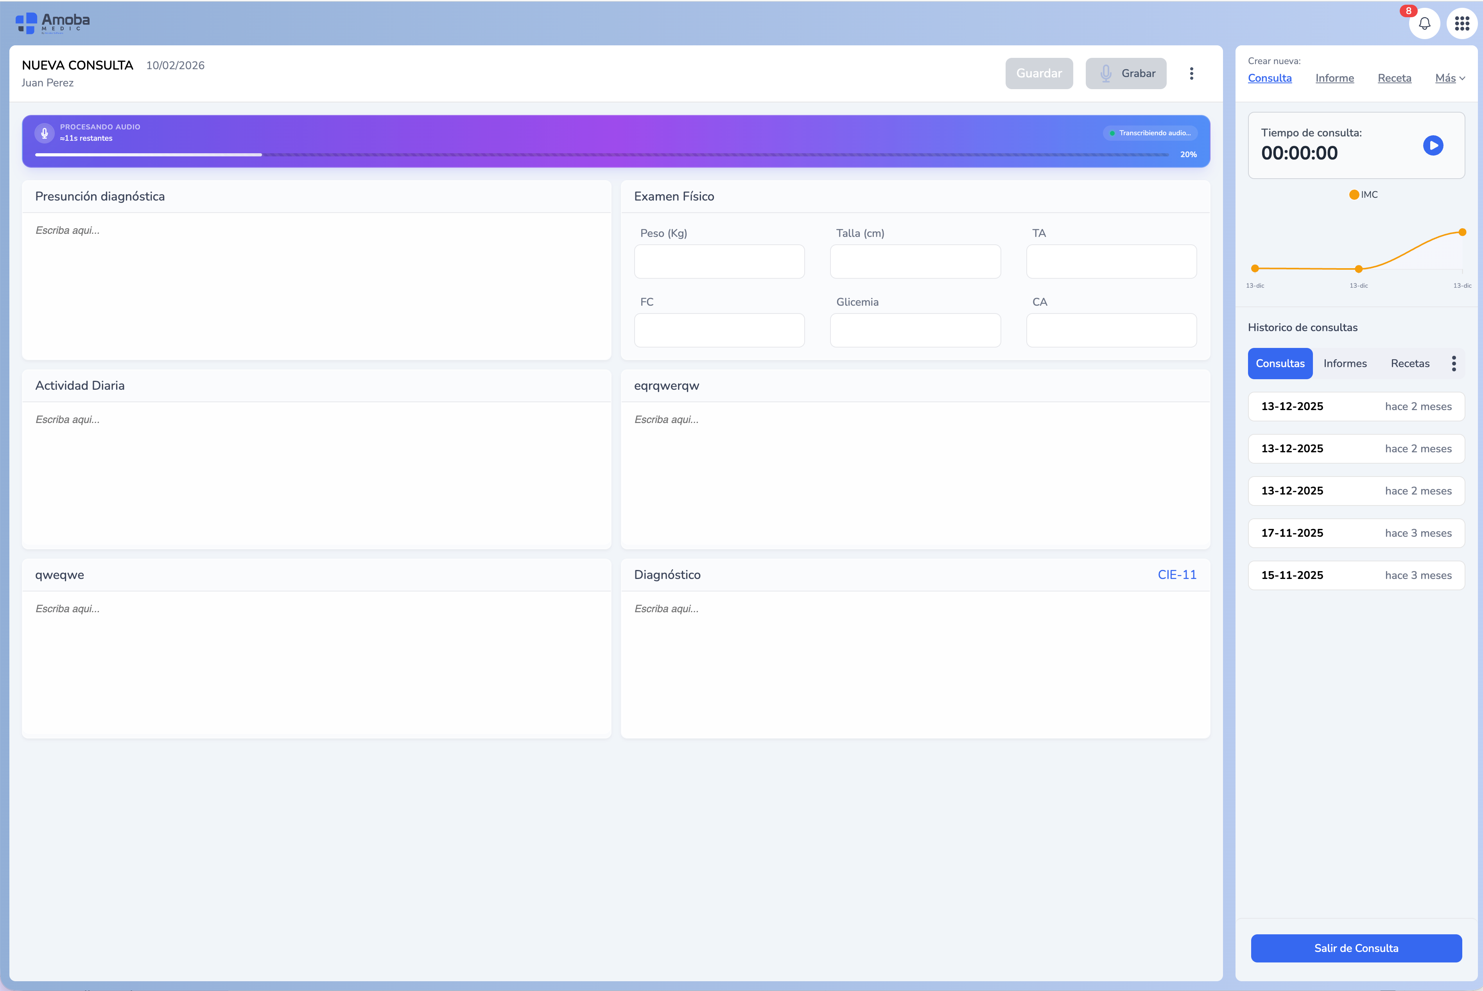The width and height of the screenshot is (1483, 991).
Task: Click the microphone icon in processing banner
Action: click(44, 133)
